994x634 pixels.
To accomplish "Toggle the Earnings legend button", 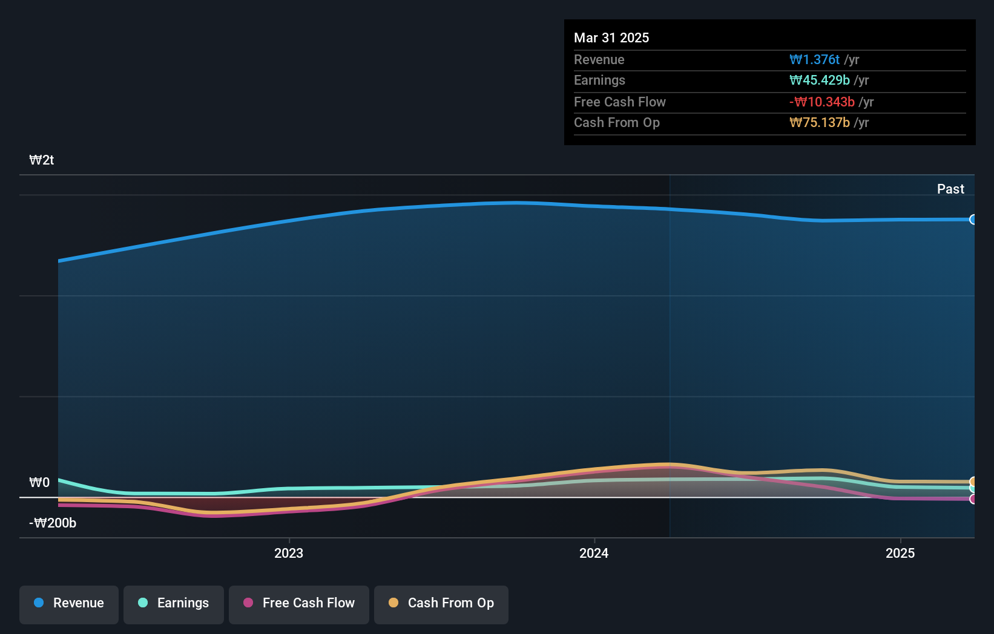I will 174,604.
